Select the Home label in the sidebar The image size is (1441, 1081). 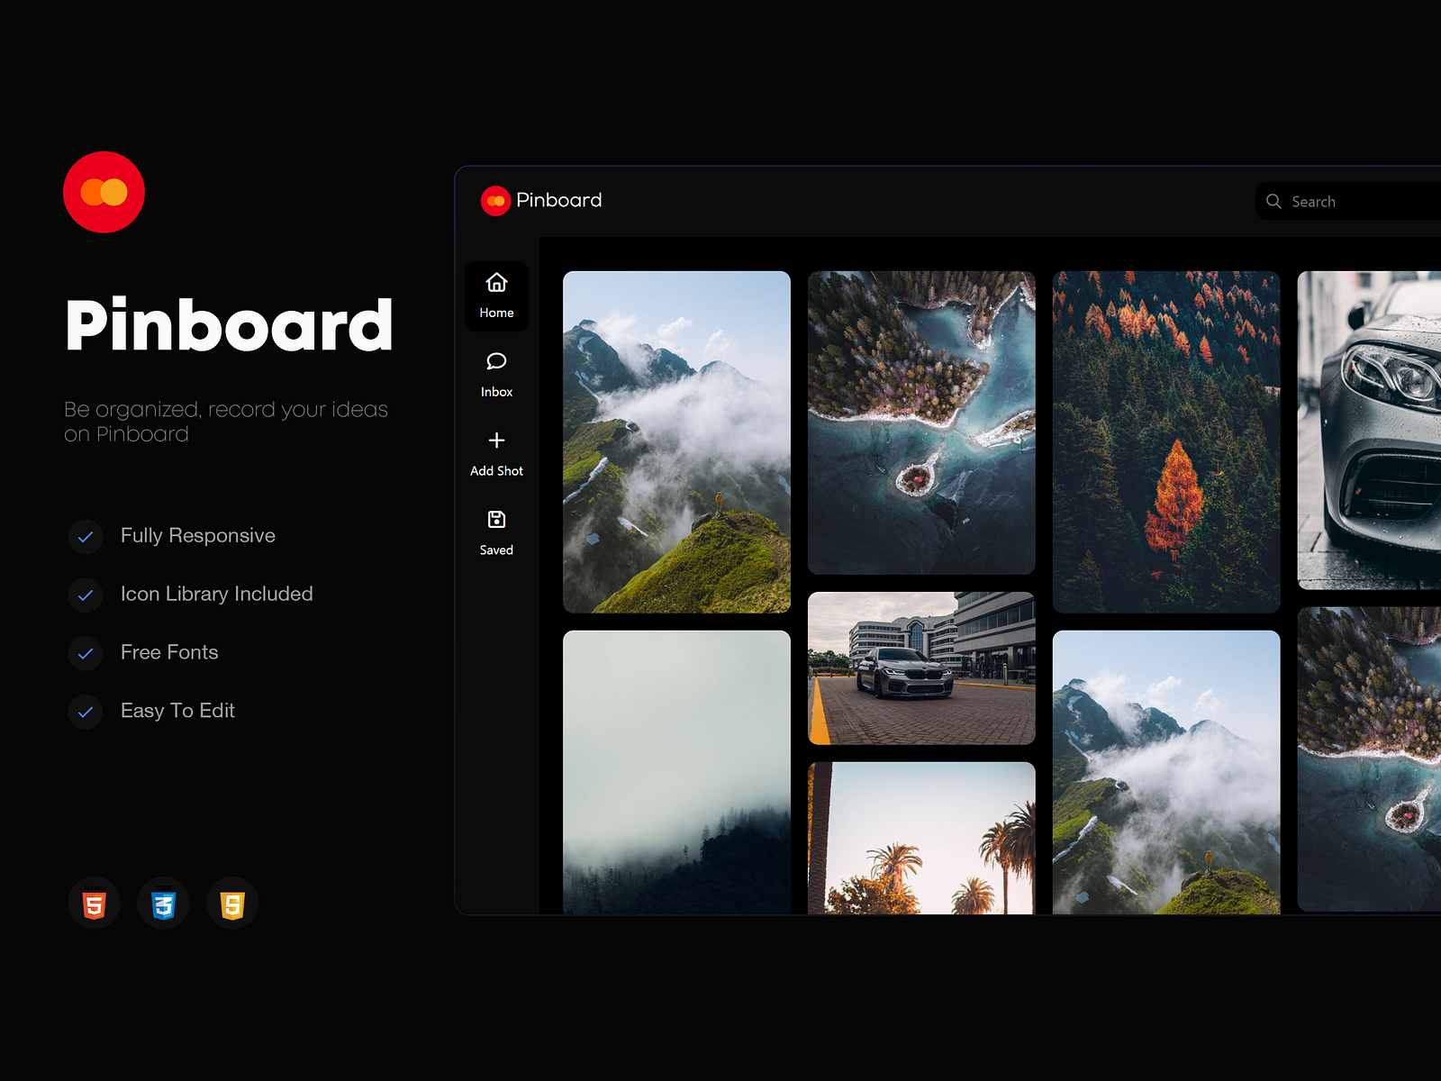(496, 312)
